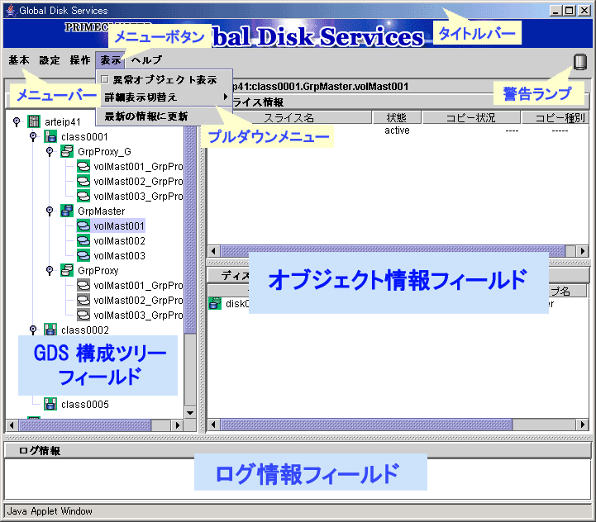
Task: Click the tree field horizontal scrollbar thumb
Action: tap(85, 425)
